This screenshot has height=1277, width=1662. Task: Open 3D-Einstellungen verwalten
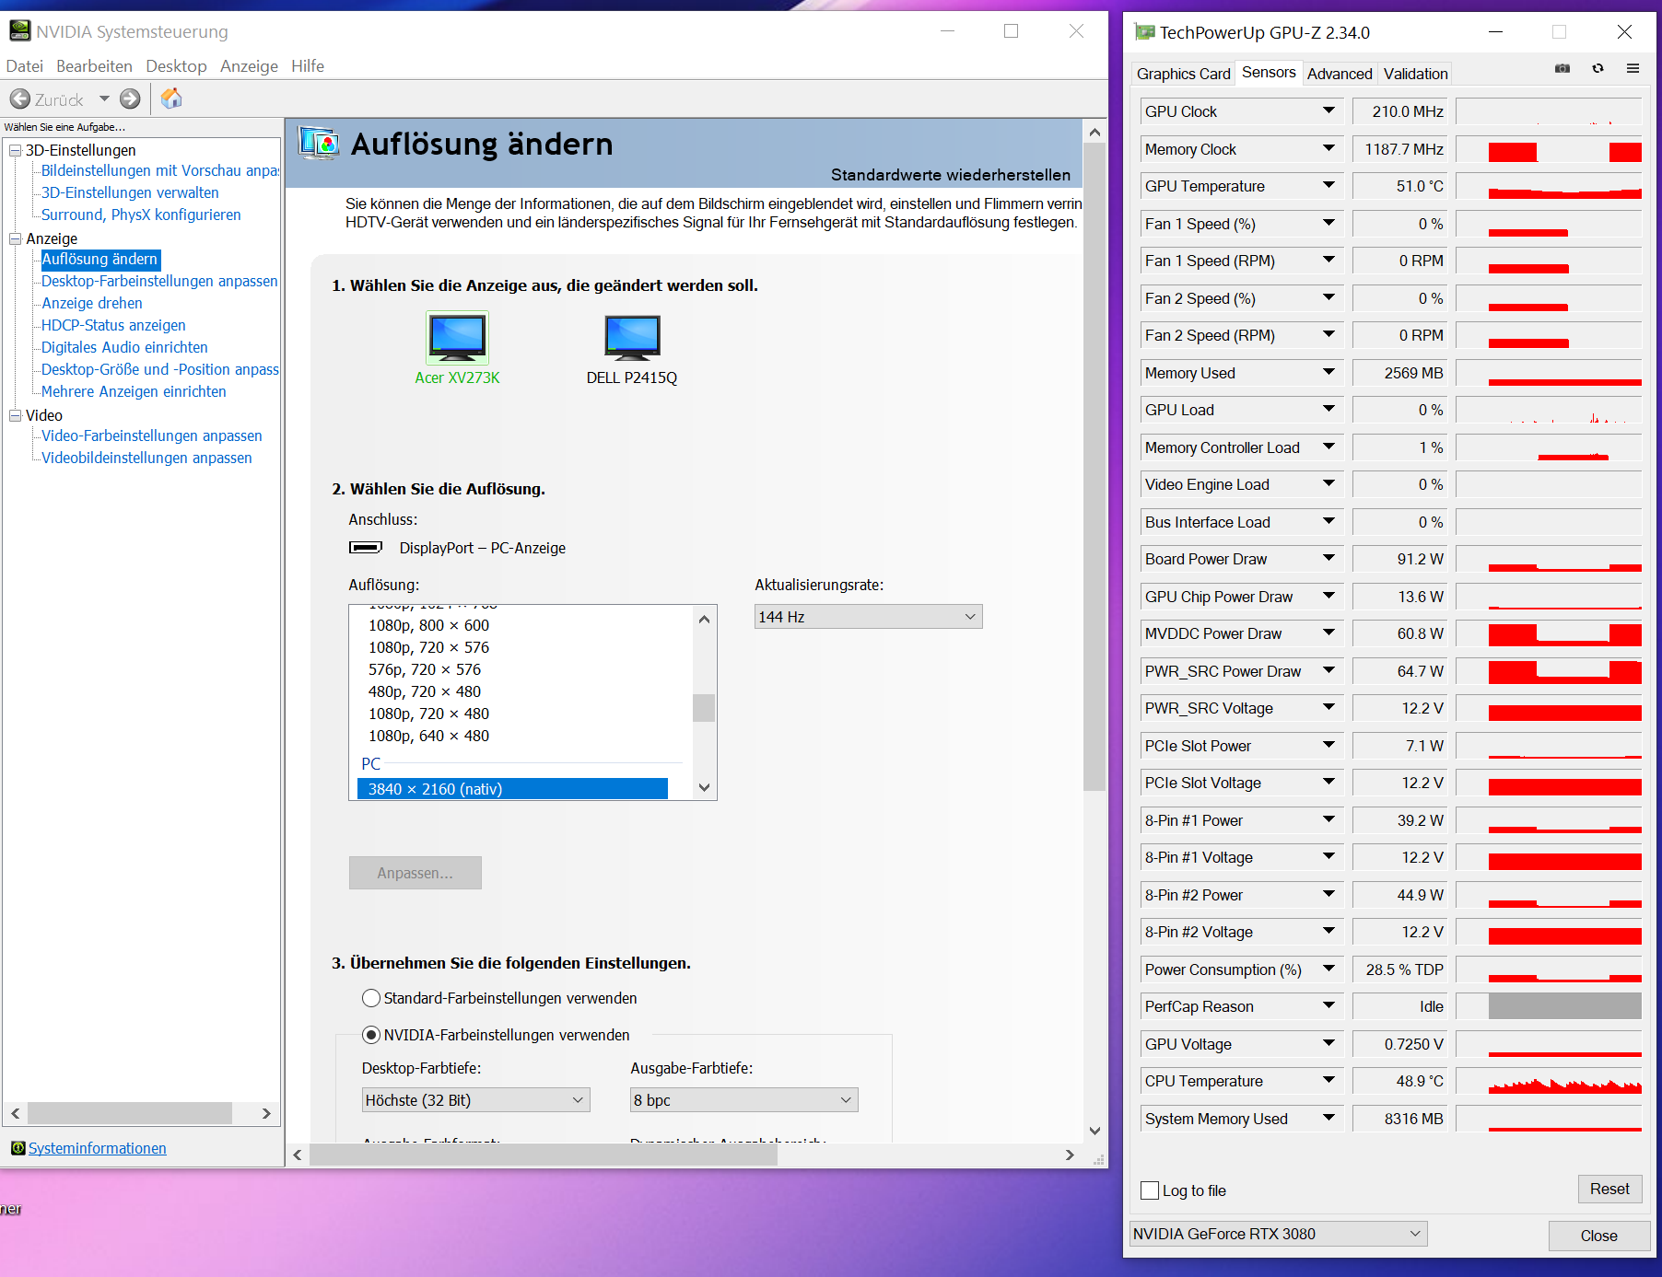tap(130, 192)
